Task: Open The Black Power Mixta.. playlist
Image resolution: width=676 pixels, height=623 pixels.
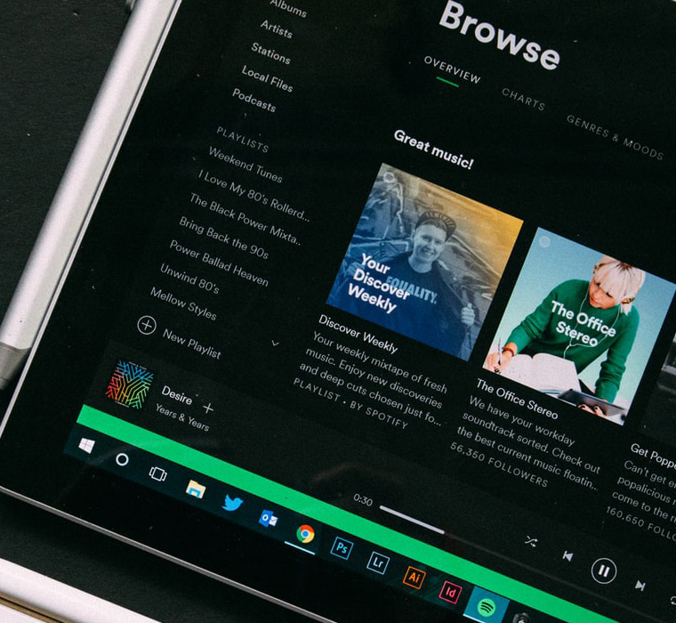Action: (x=245, y=218)
